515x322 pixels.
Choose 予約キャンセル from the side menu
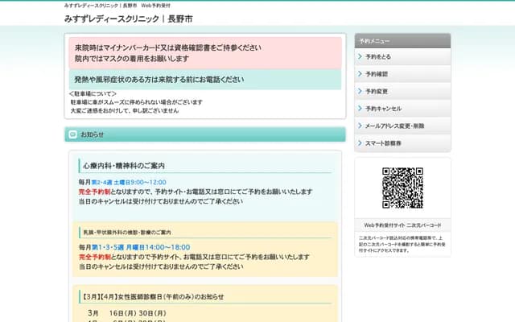402,109
